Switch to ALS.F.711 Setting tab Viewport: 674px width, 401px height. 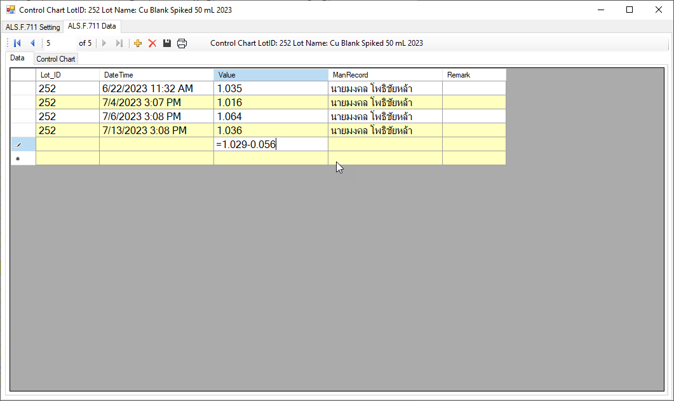(32, 27)
